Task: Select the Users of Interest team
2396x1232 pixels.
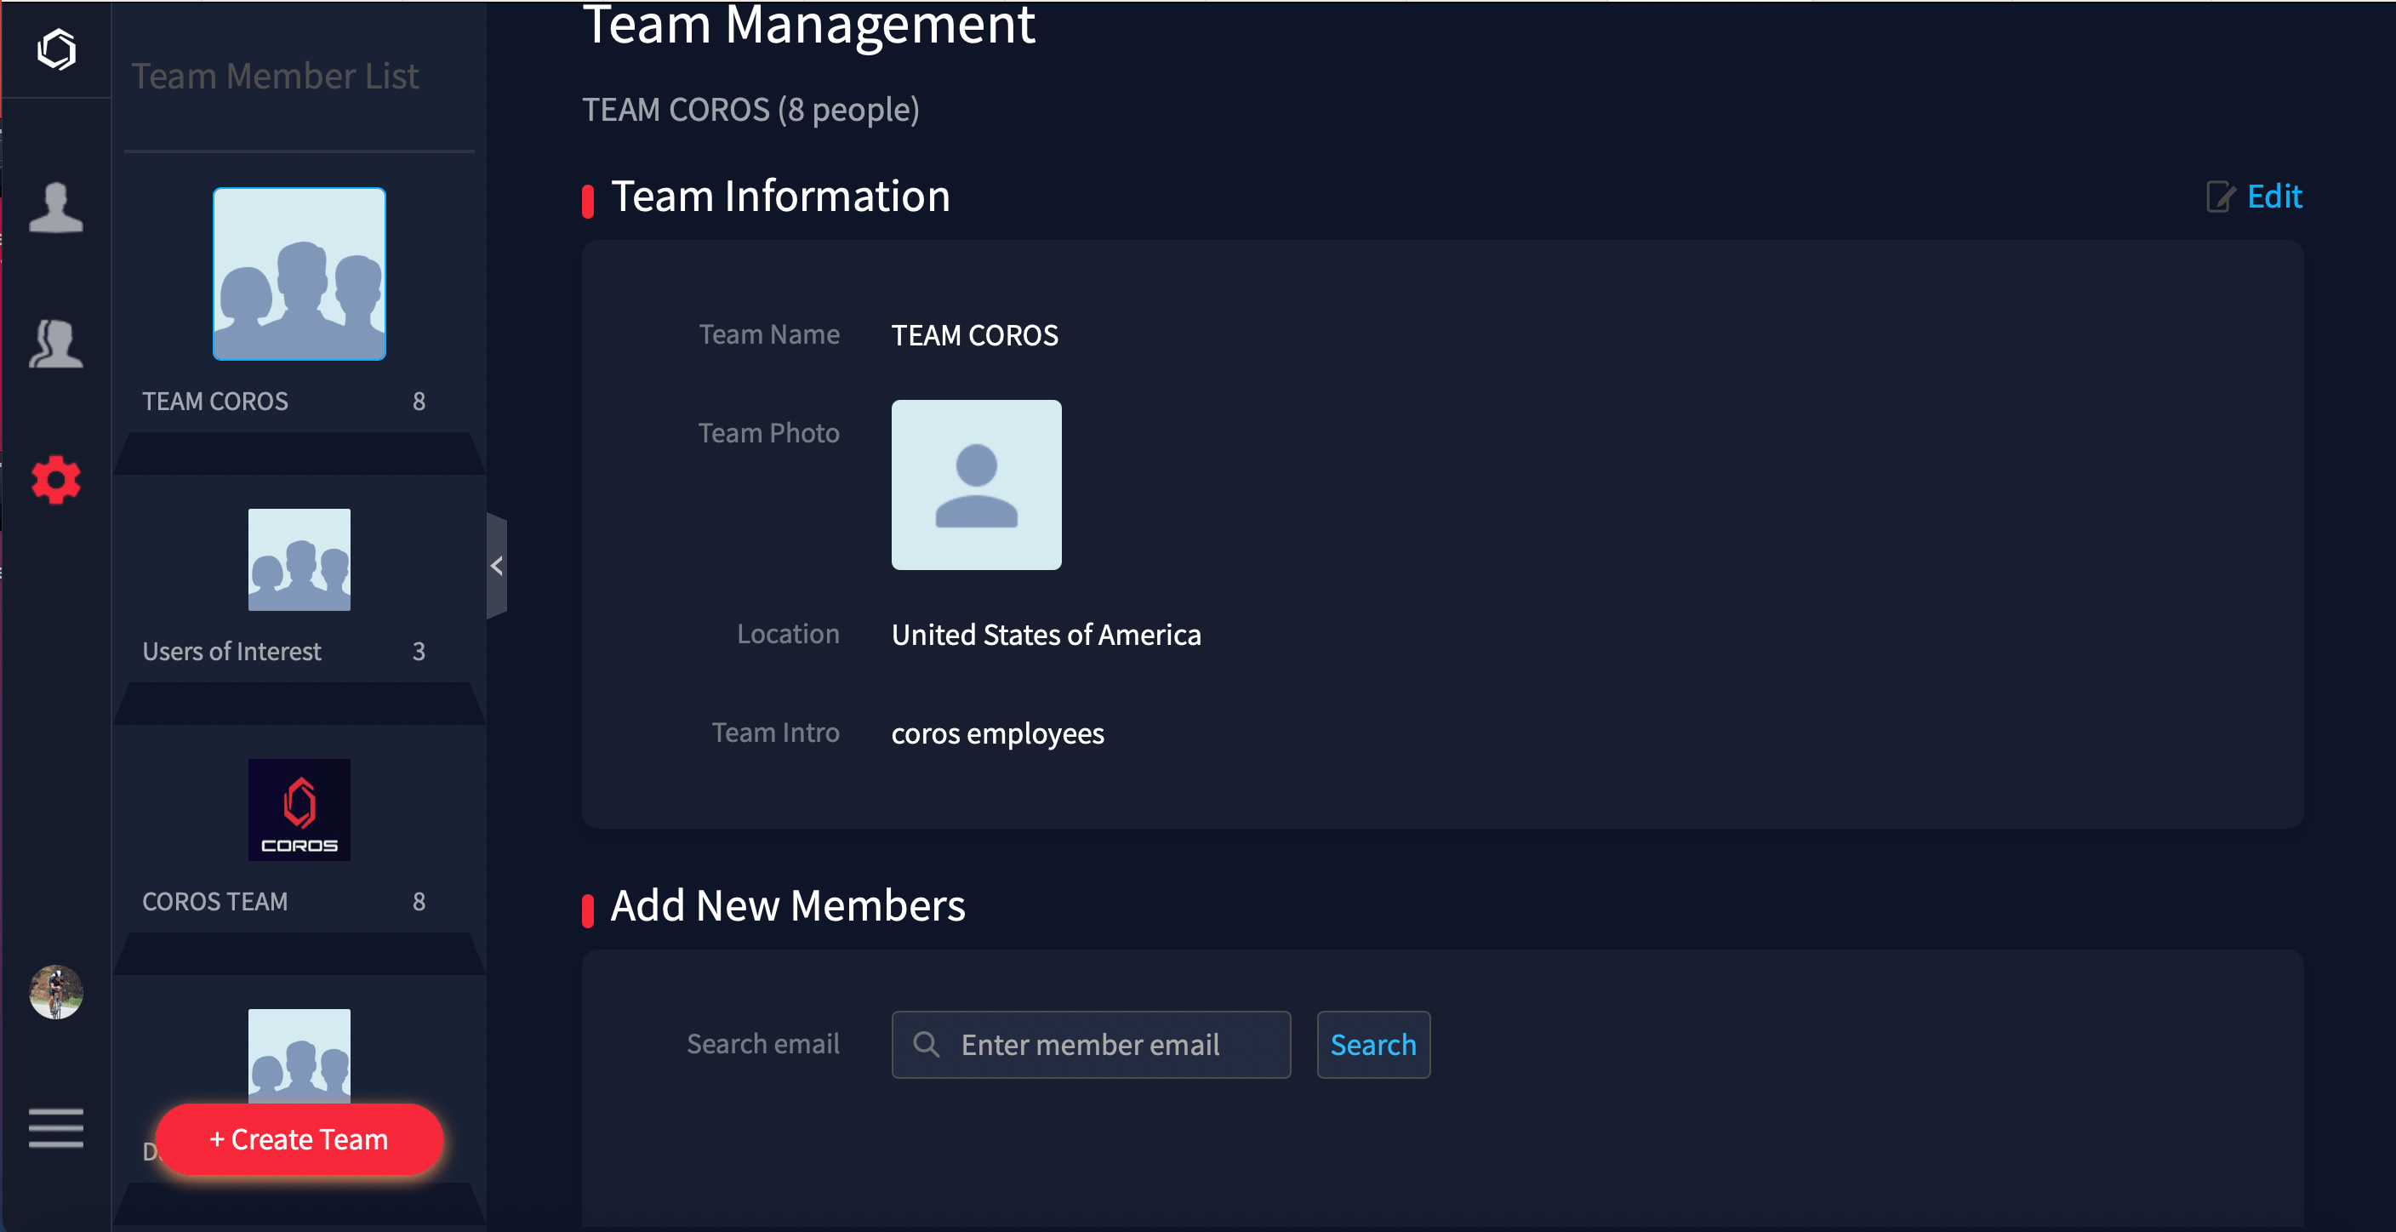Action: point(299,559)
